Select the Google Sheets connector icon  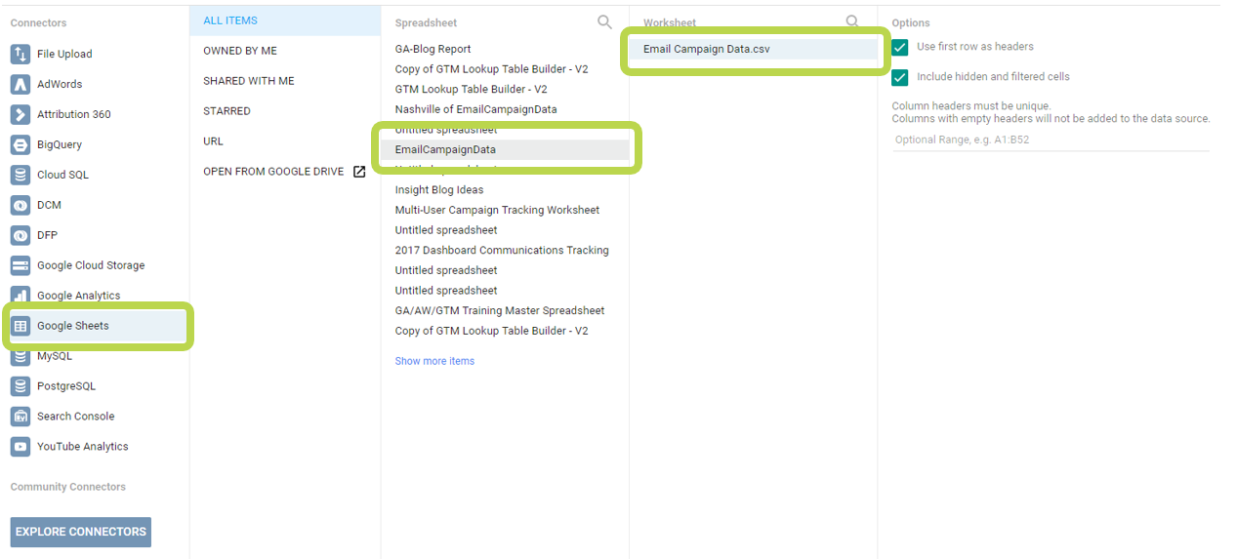pyautogui.click(x=20, y=326)
